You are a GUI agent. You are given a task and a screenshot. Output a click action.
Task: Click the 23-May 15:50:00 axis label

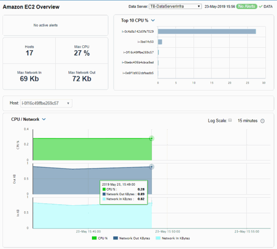tap(167, 231)
